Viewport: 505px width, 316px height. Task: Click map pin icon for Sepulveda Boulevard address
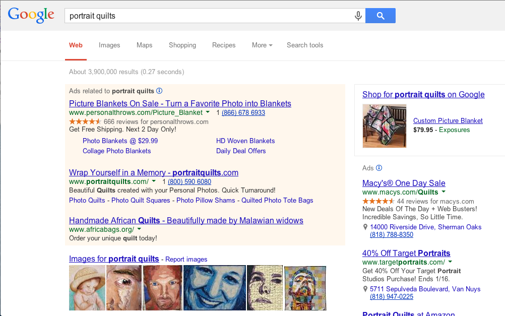click(365, 289)
